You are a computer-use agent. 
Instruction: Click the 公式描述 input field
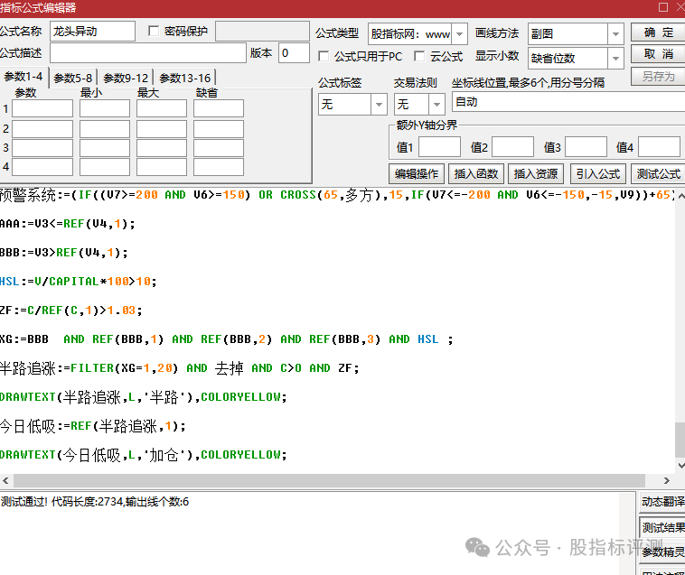[x=148, y=53]
